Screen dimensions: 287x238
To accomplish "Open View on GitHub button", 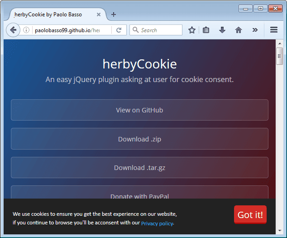I will [x=140, y=110].
